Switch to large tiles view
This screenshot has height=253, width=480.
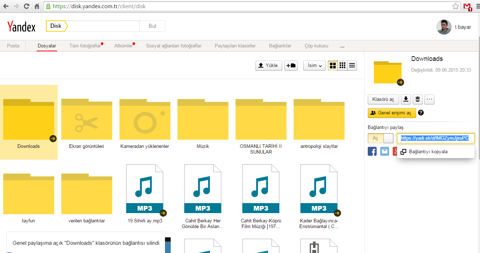(x=333, y=66)
